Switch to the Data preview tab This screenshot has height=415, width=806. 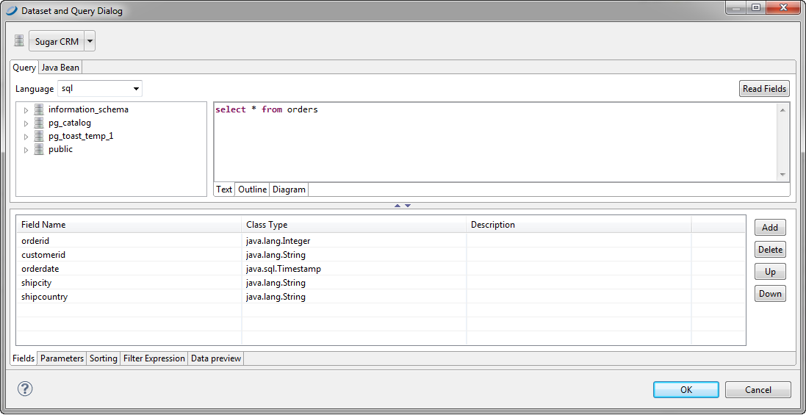point(216,358)
